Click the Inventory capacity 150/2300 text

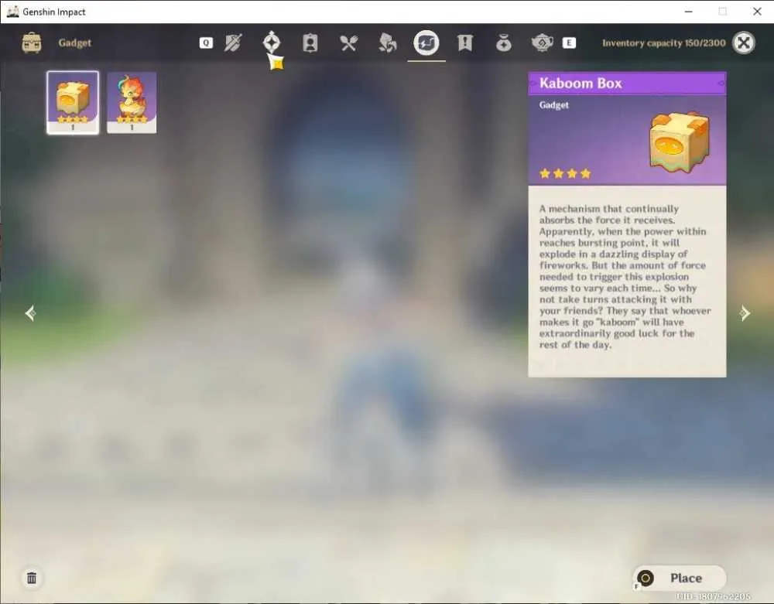point(664,43)
